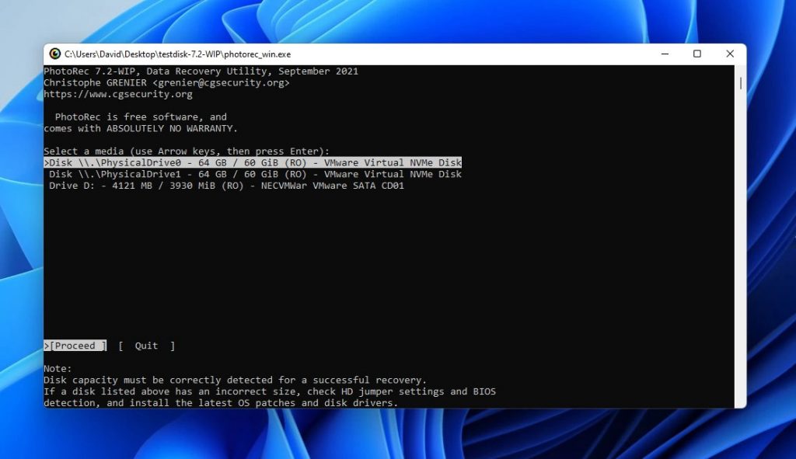Close the photorec_win.exe window
This screenshot has height=459, width=796.
[x=729, y=54]
